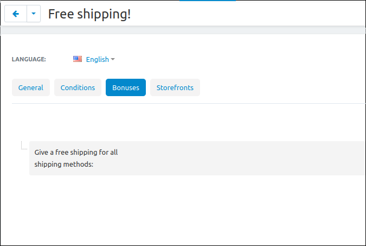366x246 pixels.
Task: Click the LANGUAGE field label
Action: pos(29,59)
